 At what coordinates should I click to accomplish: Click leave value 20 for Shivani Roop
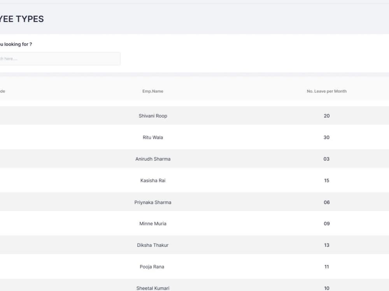[x=326, y=116]
